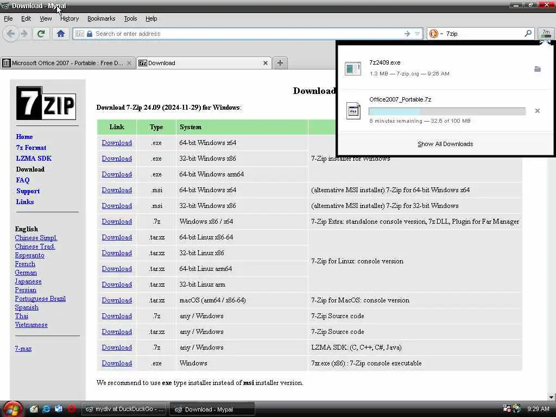
Task: Click the padlock icon in the address bar
Action: [x=90, y=34]
